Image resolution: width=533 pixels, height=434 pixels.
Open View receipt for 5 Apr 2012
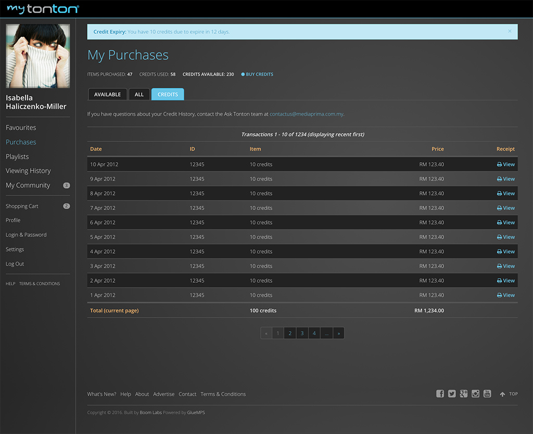[x=505, y=237]
